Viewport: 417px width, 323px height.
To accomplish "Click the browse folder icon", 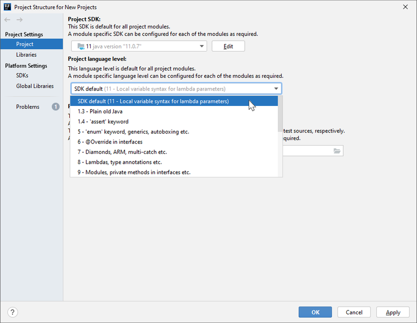I will 337,151.
